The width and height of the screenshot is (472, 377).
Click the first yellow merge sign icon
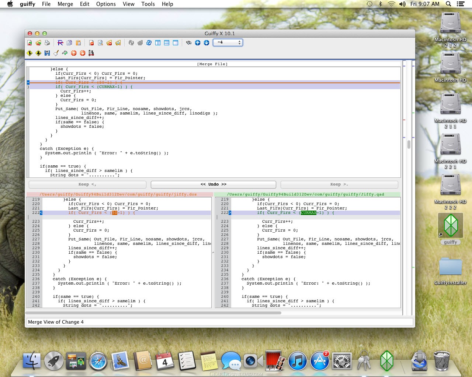pyautogui.click(x=29, y=53)
